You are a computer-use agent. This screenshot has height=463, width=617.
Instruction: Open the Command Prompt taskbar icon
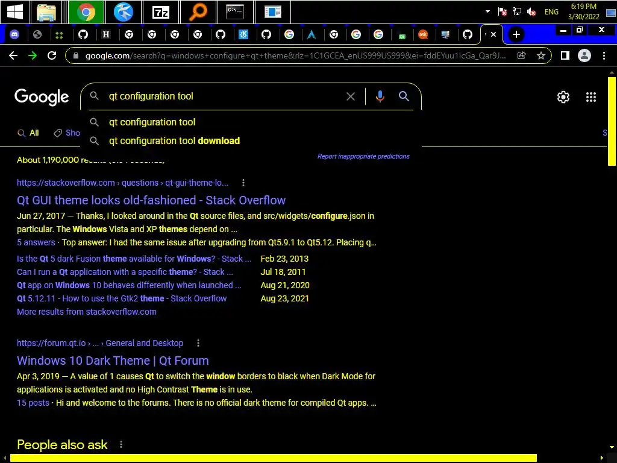(235, 12)
